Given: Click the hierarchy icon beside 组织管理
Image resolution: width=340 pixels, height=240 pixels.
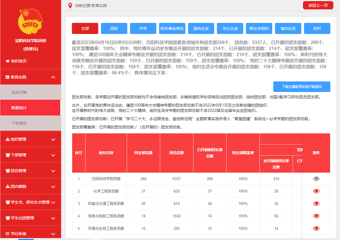Looking at the screenshot, I should coord(8,139).
